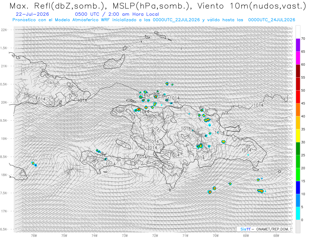
Task: Click the '22N' latitude axis label
Action: (x=4, y=30)
